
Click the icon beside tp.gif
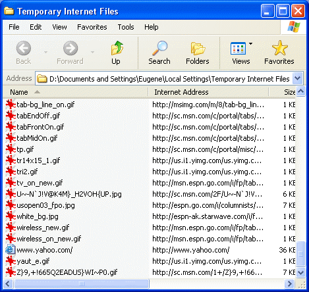(x=11, y=149)
